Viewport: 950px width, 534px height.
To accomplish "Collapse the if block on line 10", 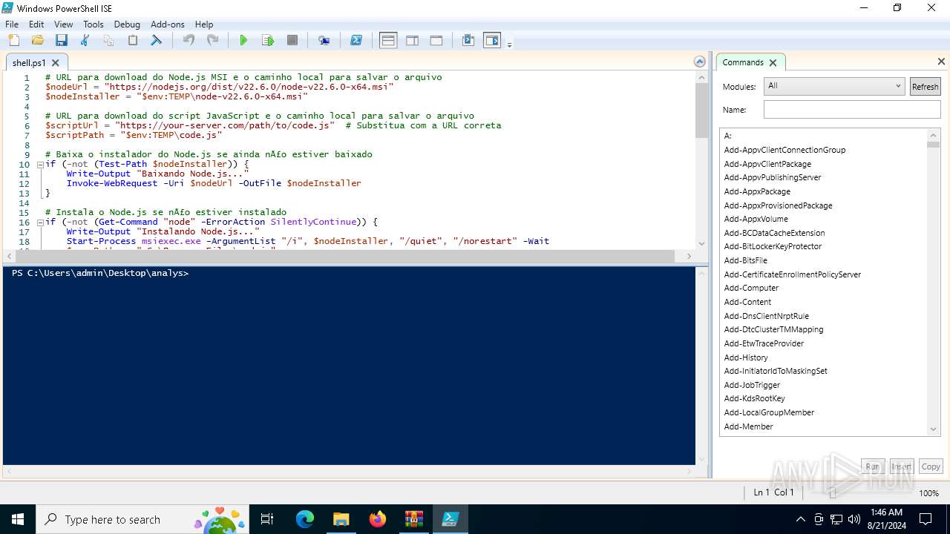I will [x=40, y=165].
